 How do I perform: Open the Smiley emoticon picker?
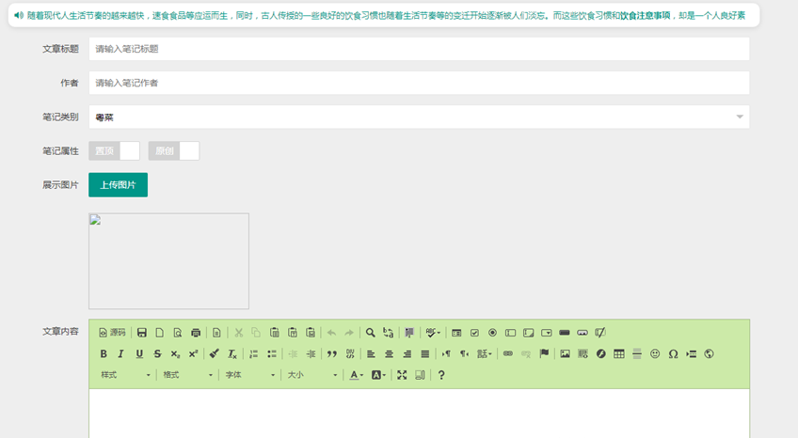[655, 354]
